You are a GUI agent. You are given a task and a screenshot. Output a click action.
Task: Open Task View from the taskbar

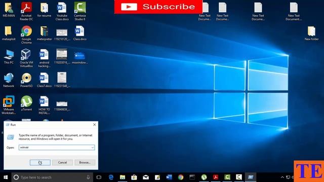pyautogui.click(x=99, y=177)
